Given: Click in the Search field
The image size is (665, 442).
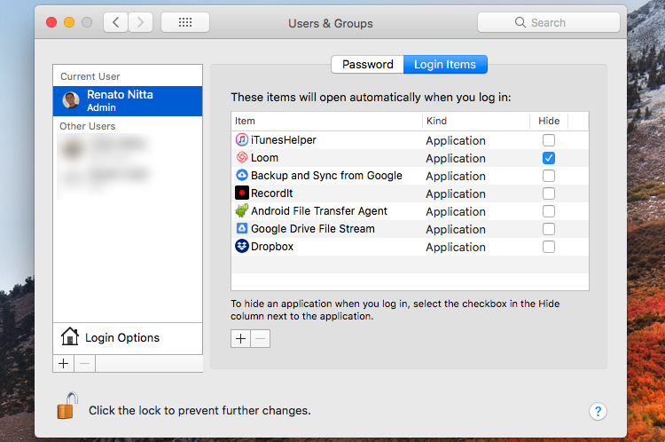Looking at the screenshot, I should [549, 22].
